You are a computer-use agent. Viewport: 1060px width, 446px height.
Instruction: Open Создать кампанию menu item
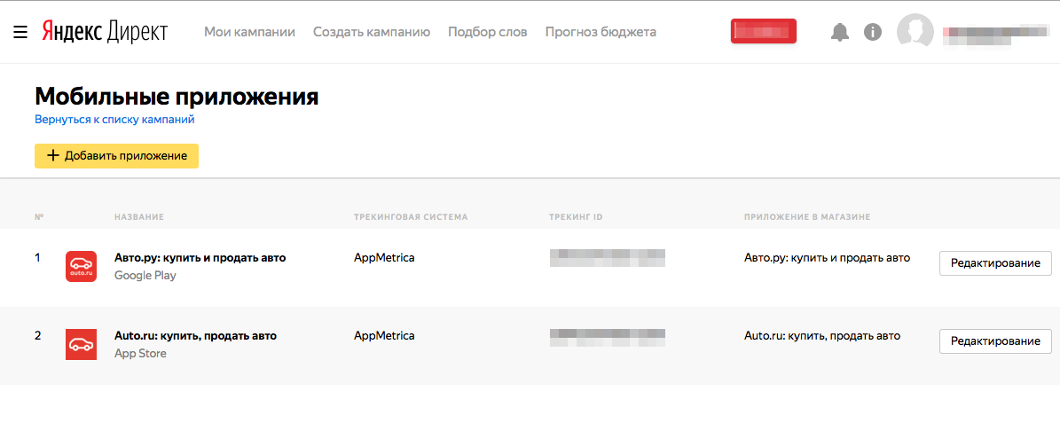click(372, 32)
